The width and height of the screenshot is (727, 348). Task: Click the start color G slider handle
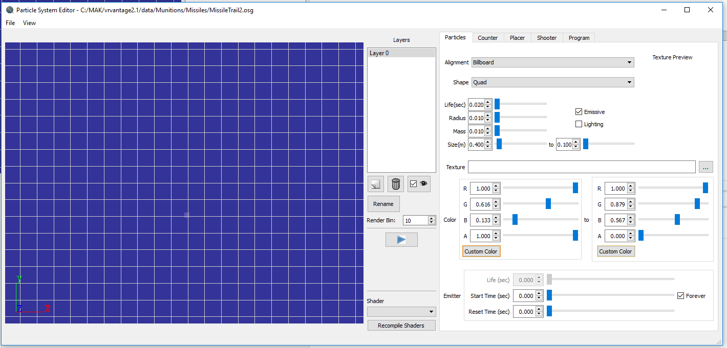coord(548,204)
